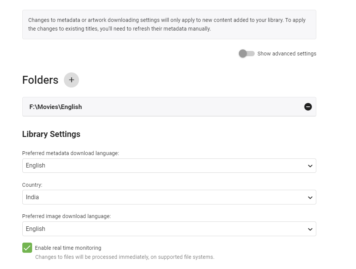Image resolution: width=356 pixels, height=269 pixels.
Task: Click the Show advanced settings label
Action: pyautogui.click(x=287, y=54)
